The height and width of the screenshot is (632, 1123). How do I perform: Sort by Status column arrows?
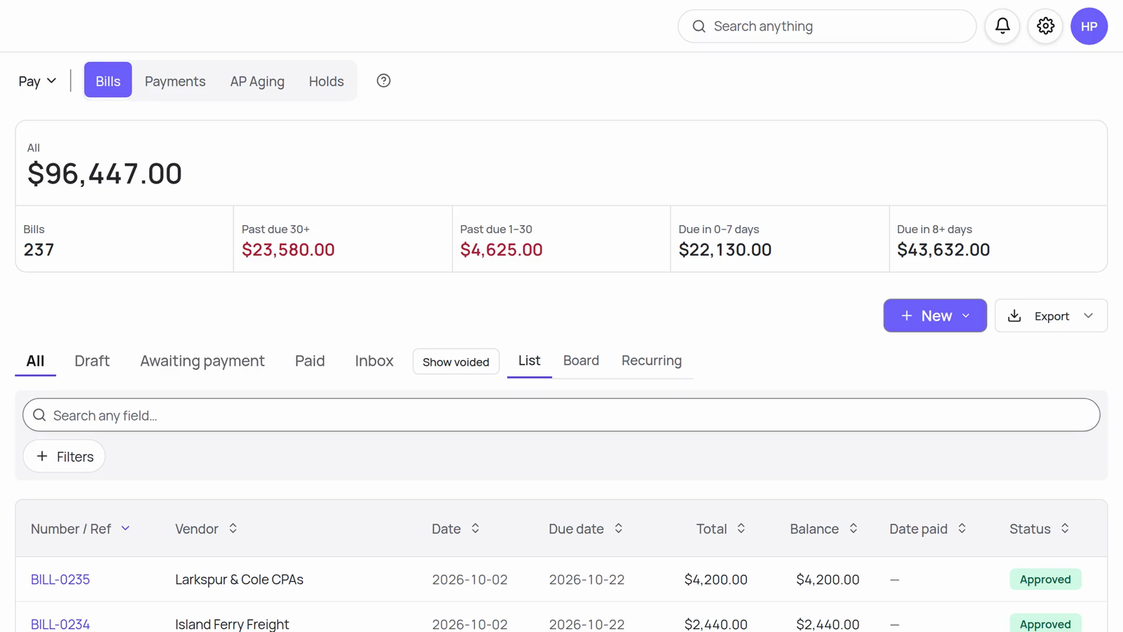[x=1065, y=528]
